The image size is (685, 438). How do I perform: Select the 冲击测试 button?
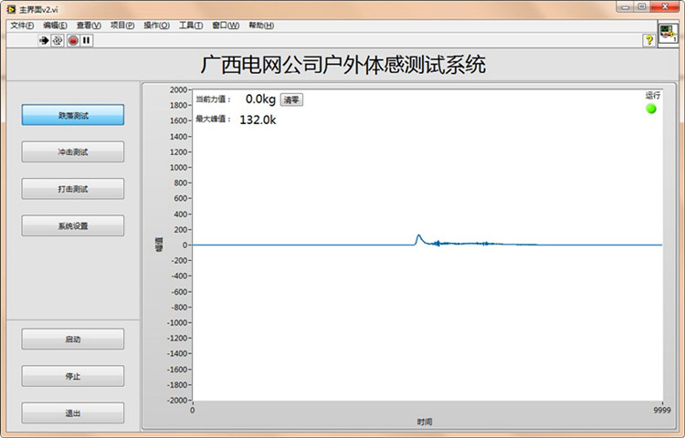[73, 151]
